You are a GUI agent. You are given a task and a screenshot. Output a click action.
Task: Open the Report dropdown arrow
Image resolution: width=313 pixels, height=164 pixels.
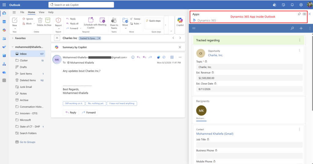point(59,29)
